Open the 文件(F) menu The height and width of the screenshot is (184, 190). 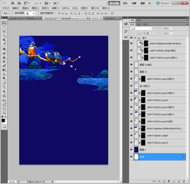[6, 8]
